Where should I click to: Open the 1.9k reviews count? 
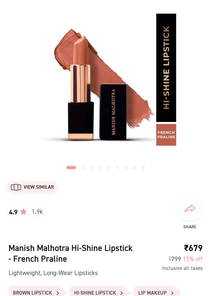point(37,212)
